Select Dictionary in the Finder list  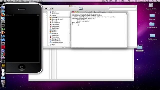(55, 26)
